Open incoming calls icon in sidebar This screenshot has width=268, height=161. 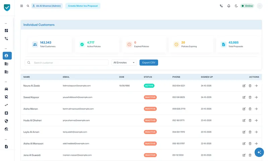[x=6, y=39]
